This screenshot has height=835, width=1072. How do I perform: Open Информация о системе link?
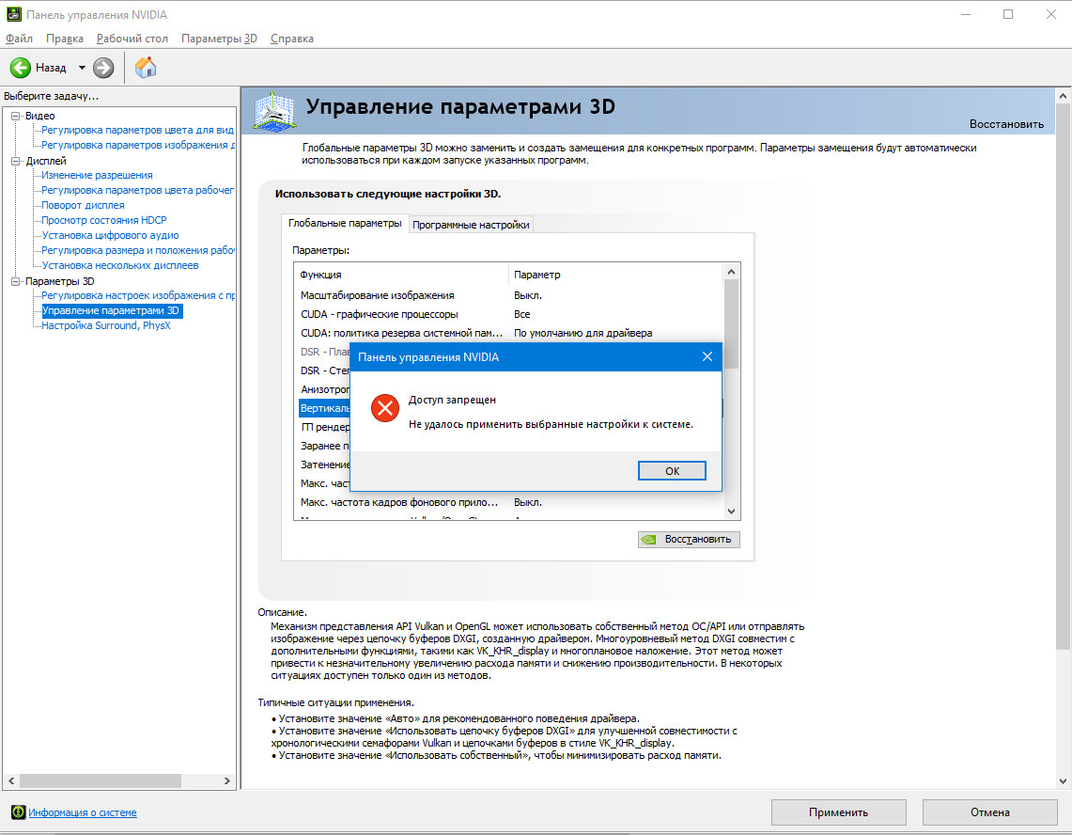(82, 812)
